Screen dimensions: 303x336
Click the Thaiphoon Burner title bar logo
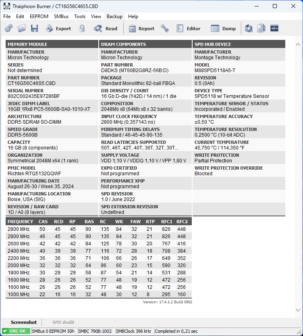[6, 6]
